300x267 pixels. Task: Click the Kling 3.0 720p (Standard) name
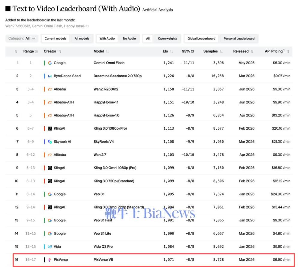tap(114, 181)
